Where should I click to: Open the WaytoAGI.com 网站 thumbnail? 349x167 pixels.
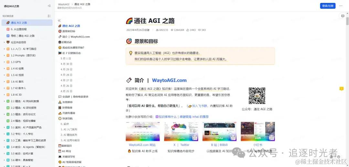point(143,131)
